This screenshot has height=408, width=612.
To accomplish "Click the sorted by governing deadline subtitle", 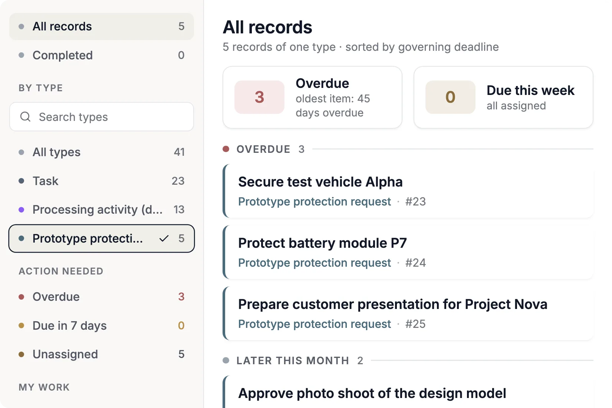I will click(422, 47).
